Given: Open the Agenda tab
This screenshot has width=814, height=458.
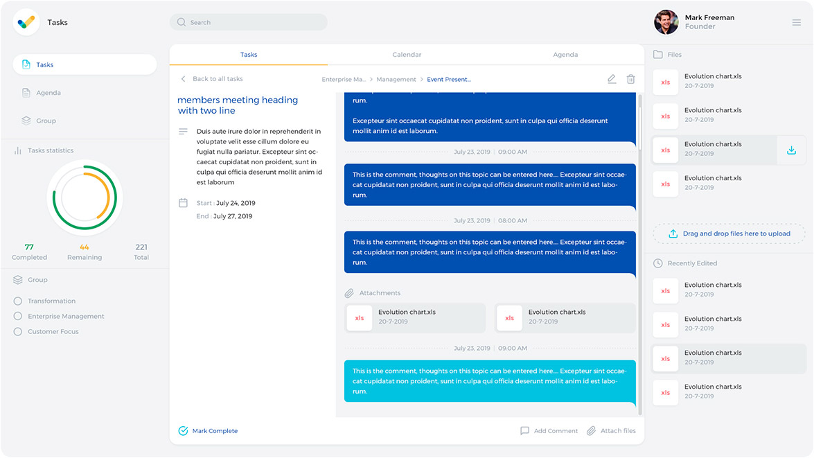Looking at the screenshot, I should (565, 54).
